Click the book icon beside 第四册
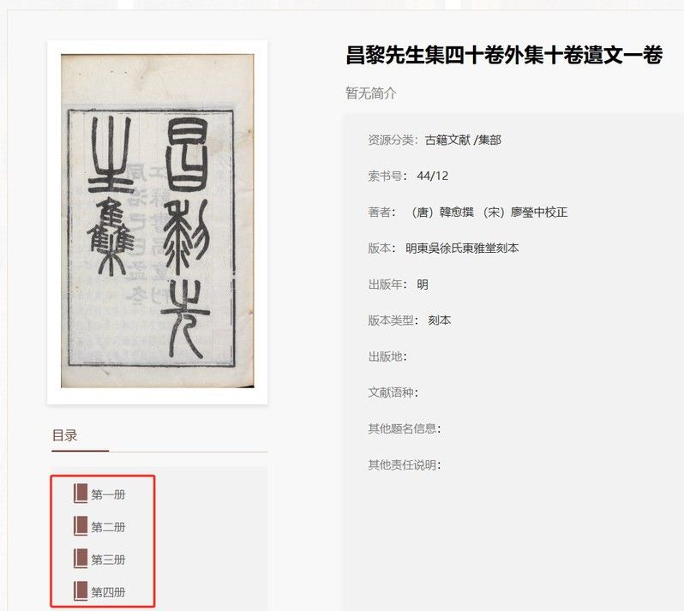The height and width of the screenshot is (611, 684). pos(81,591)
